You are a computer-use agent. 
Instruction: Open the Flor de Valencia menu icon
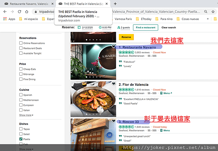(x=161, y=93)
